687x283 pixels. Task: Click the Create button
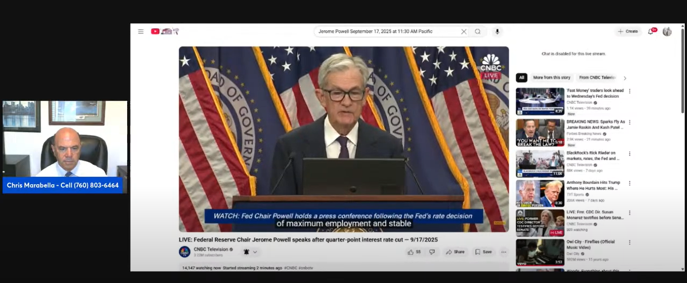[628, 32]
